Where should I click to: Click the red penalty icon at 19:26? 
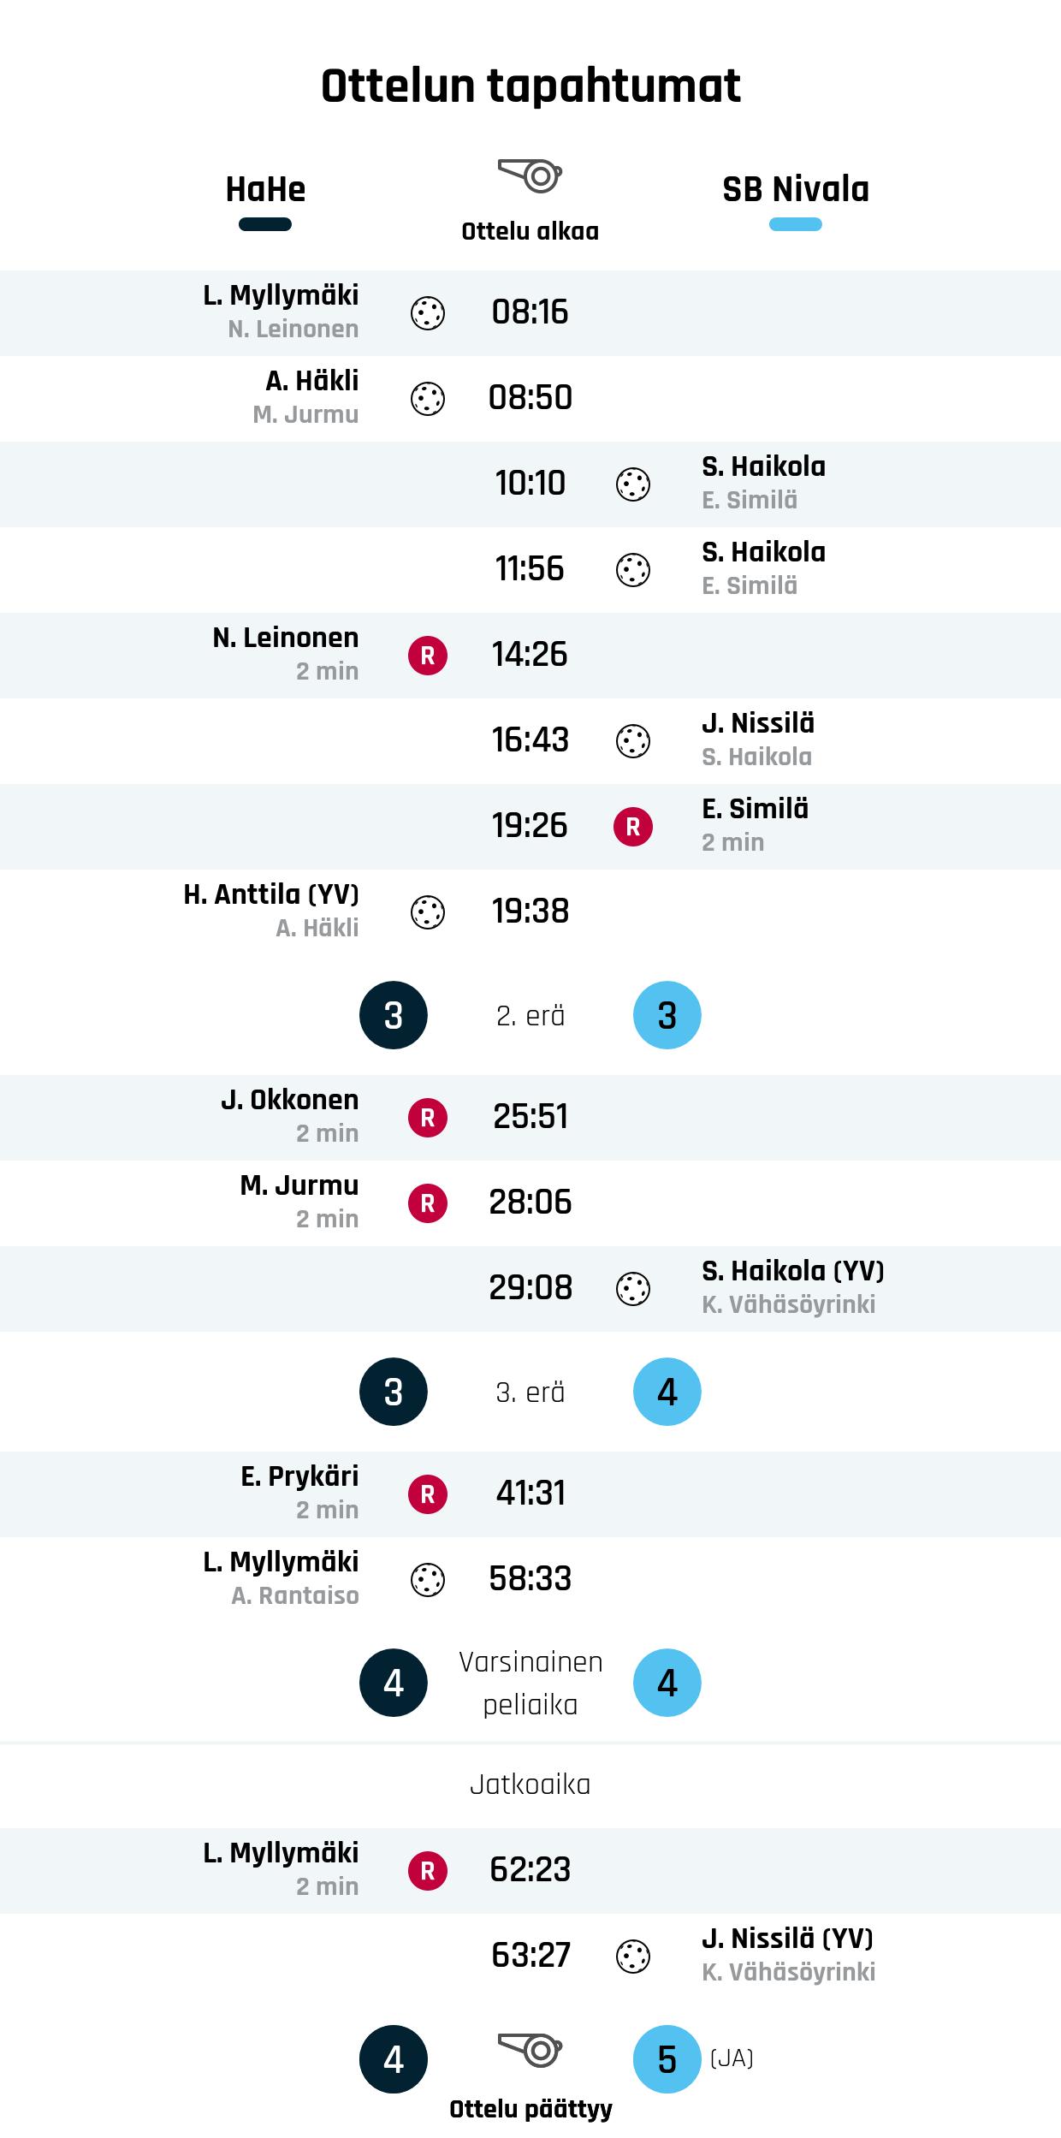pyautogui.click(x=633, y=827)
